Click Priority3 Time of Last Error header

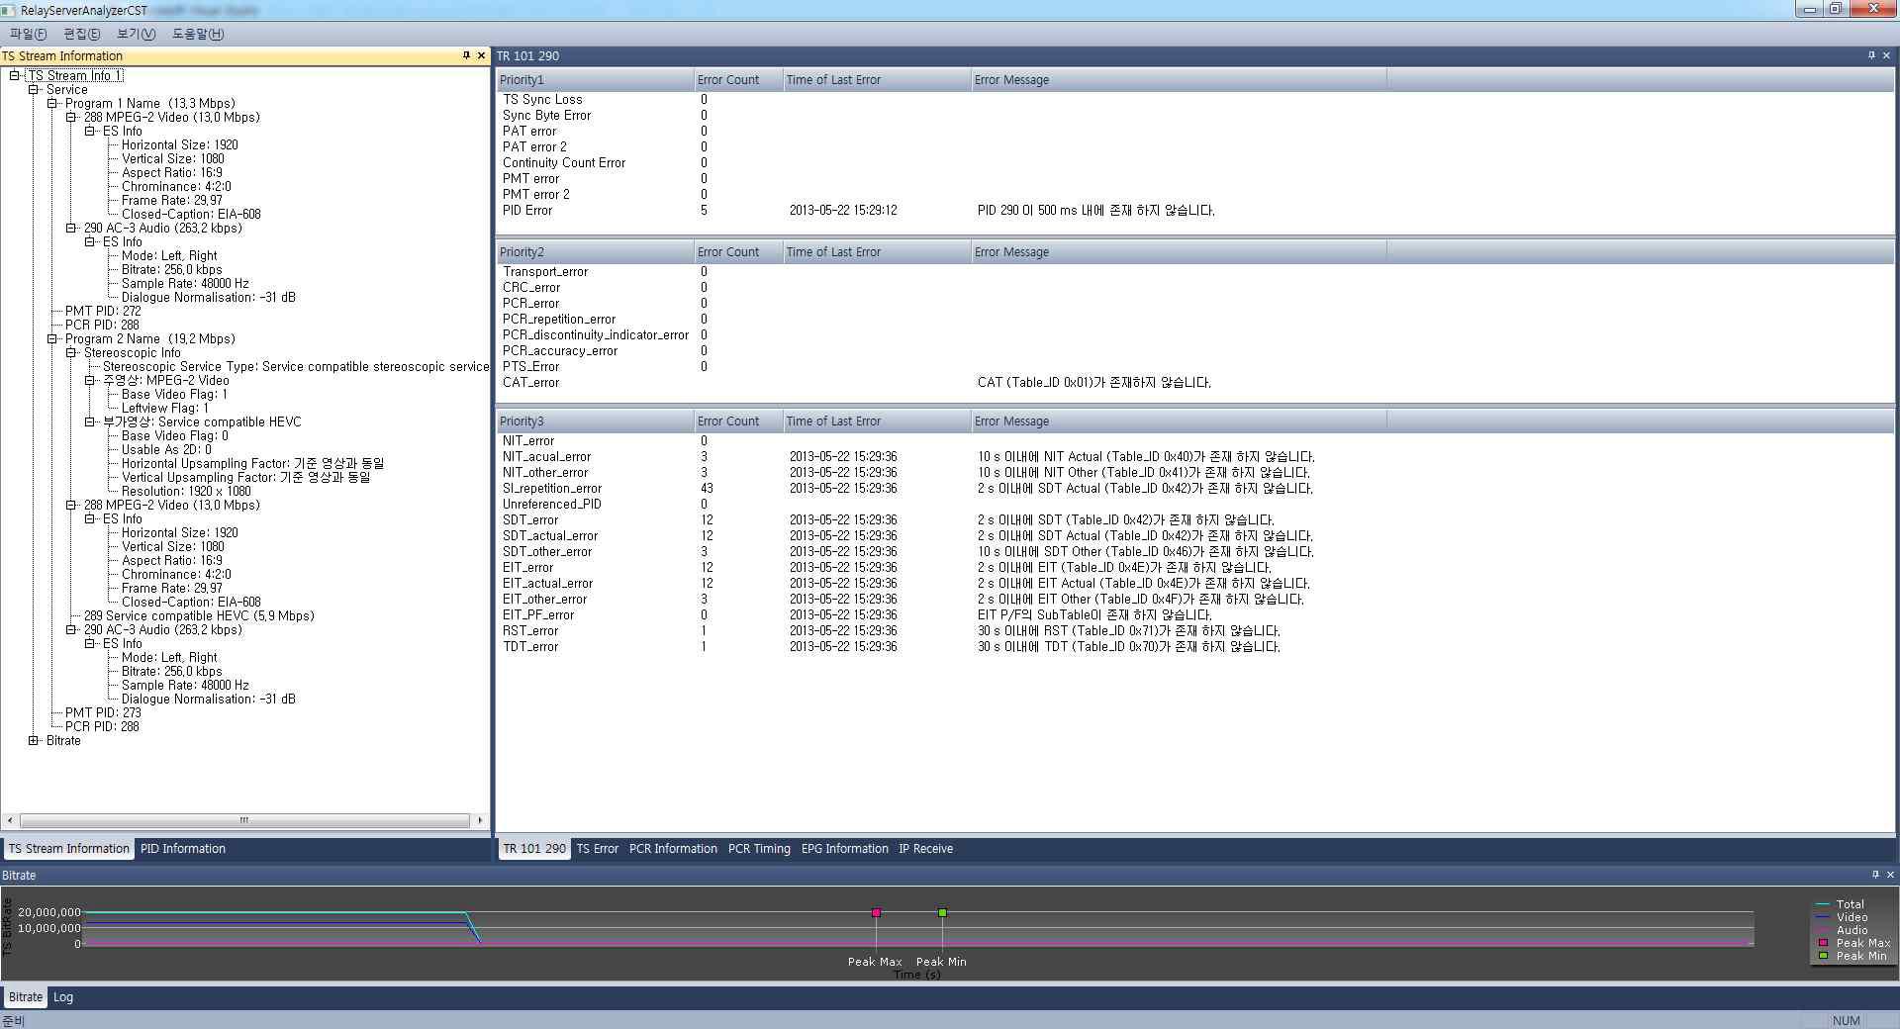[x=877, y=421]
